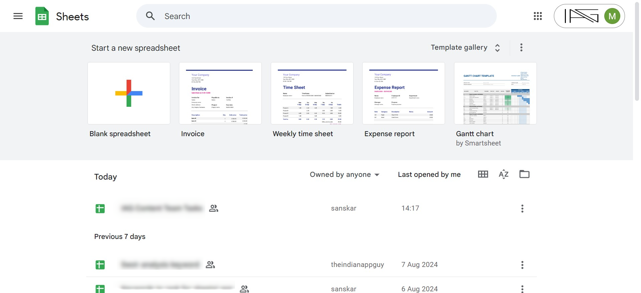
Task: Open the file picker folder icon
Action: tap(524, 174)
